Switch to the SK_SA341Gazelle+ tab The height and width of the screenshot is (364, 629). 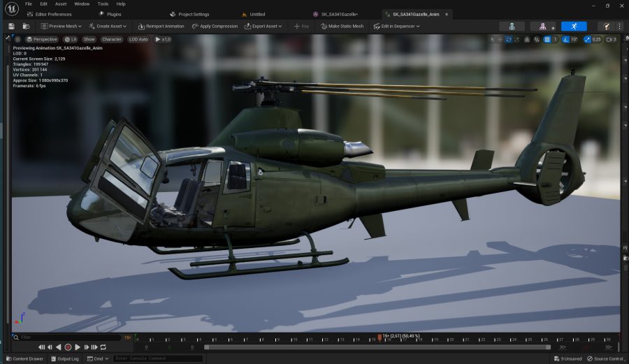point(339,14)
